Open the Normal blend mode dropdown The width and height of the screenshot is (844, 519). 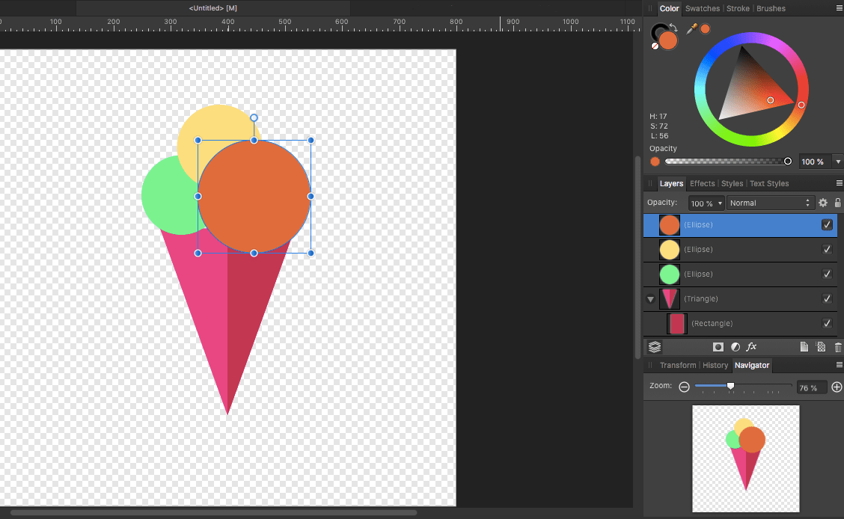tap(770, 203)
